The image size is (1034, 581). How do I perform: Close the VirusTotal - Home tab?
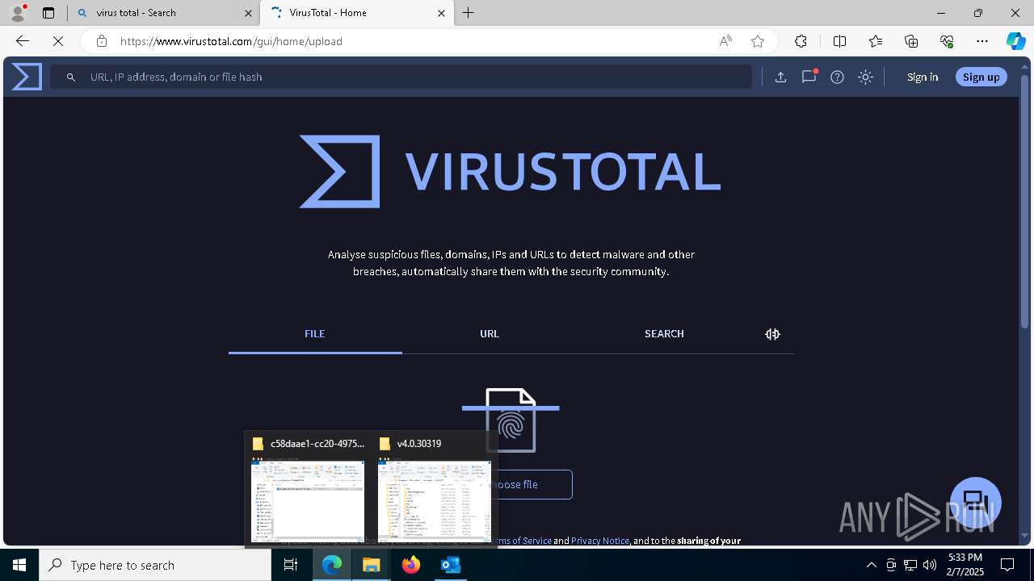click(441, 13)
